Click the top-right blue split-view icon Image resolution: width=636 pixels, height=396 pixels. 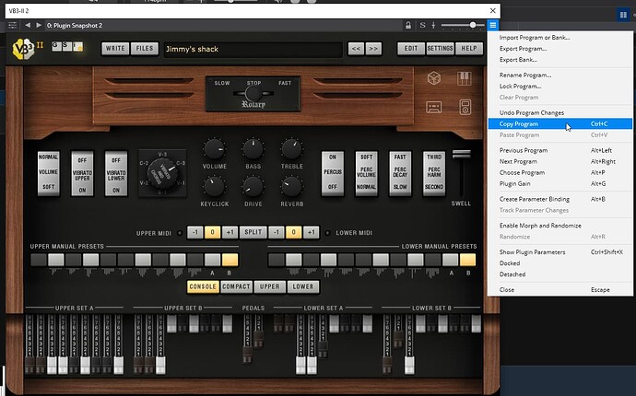623,15
